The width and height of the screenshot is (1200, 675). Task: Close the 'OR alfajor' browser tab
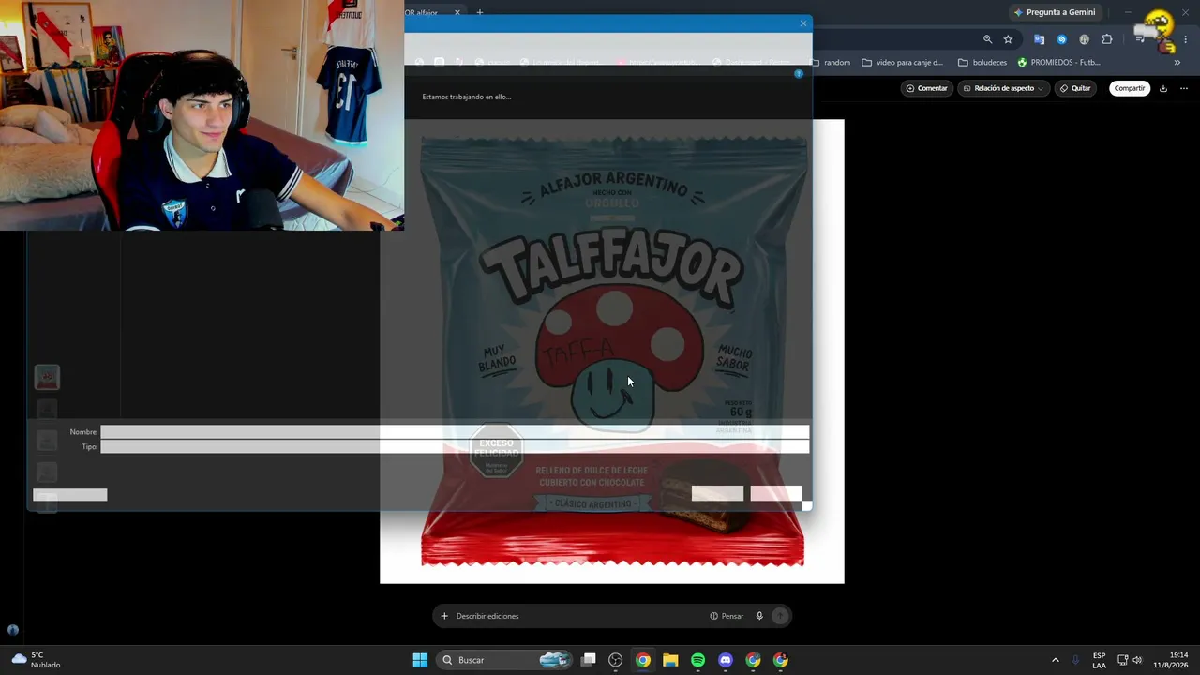[x=457, y=12]
